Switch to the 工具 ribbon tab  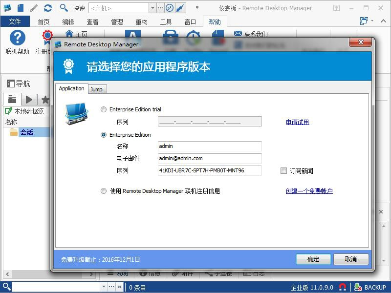pyautogui.click(x=166, y=22)
